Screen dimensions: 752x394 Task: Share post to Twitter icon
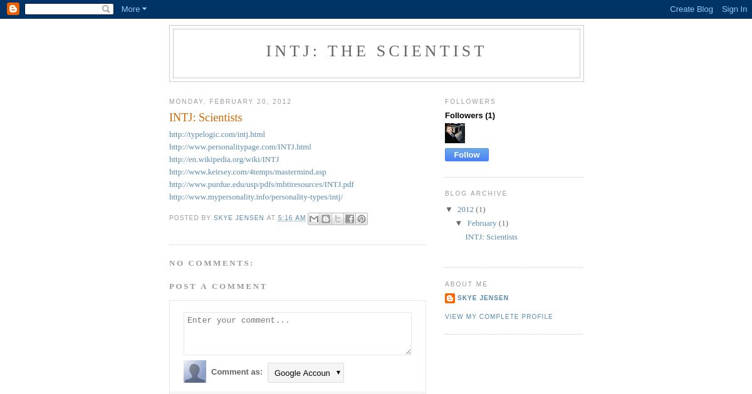click(x=338, y=219)
